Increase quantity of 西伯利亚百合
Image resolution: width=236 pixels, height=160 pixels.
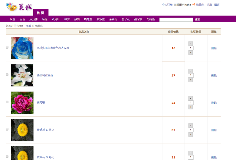pos(191,80)
